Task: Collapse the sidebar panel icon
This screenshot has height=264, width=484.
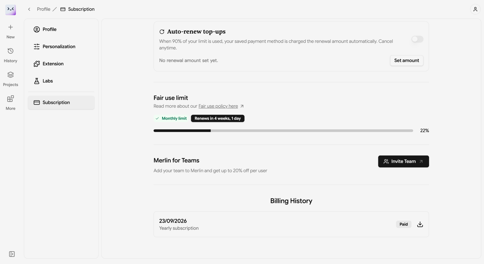Action: (12, 254)
